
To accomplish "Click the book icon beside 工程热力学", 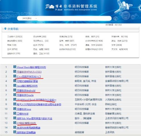I will pyautogui.click(x=15, y=113).
